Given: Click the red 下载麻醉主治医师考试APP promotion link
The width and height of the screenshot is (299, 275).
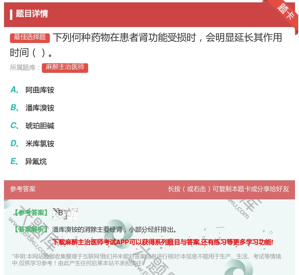Looking at the screenshot, I should (163, 242).
